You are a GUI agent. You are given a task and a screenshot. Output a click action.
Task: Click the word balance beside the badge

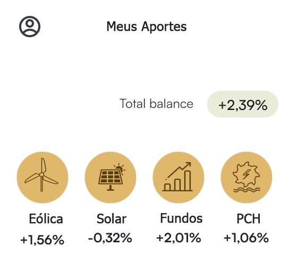[171, 104]
